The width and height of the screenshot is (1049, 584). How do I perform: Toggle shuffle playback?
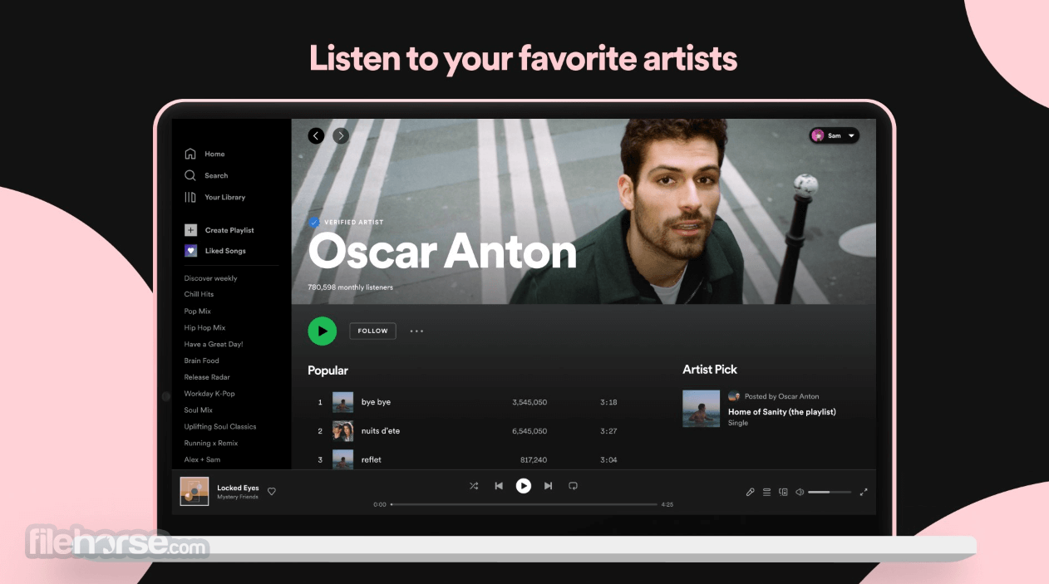(x=474, y=486)
